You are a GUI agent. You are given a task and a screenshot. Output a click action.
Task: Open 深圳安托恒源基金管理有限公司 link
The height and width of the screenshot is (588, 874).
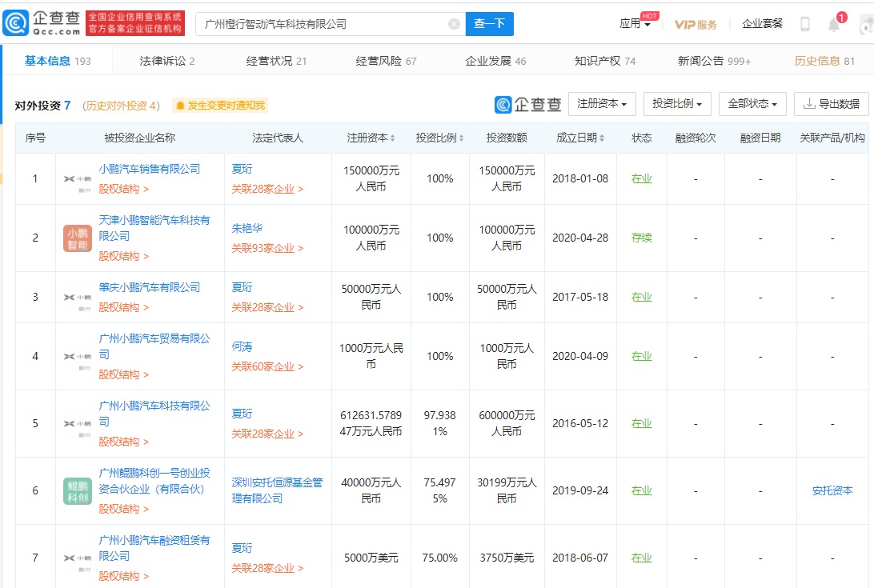[277, 490]
